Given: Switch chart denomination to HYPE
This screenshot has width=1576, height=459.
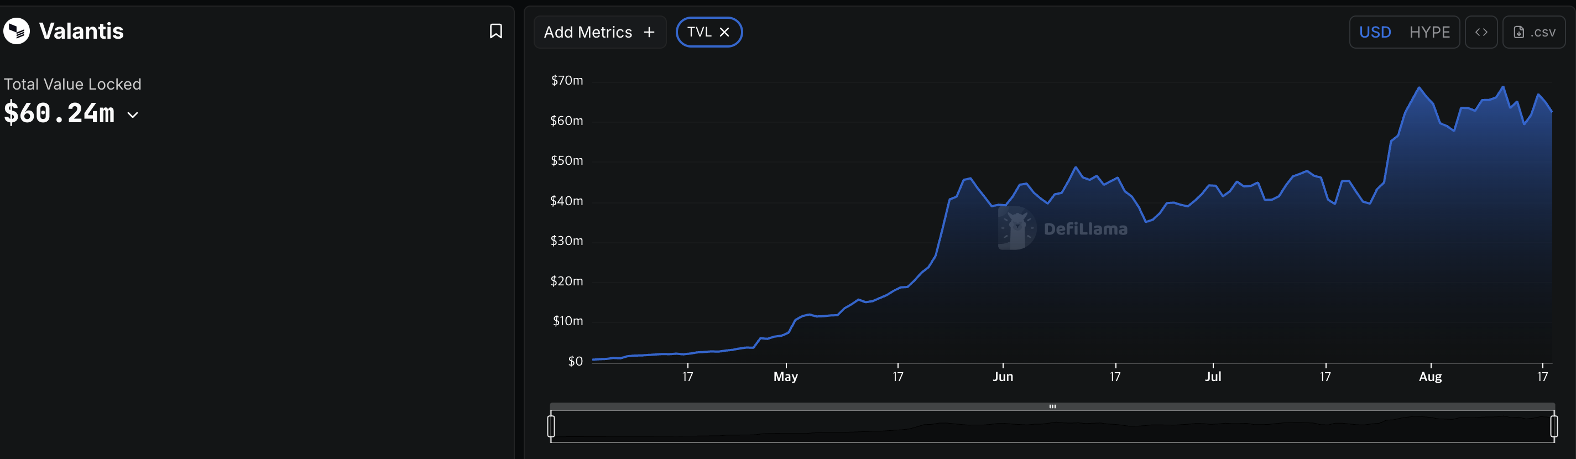Looking at the screenshot, I should click(1429, 32).
